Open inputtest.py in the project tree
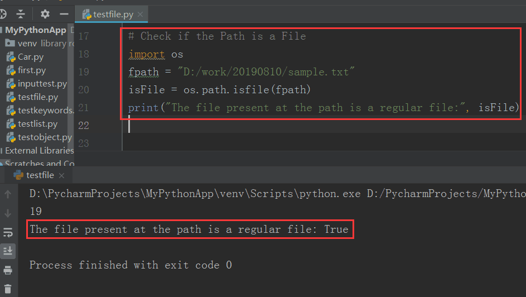The width and height of the screenshot is (526, 297). tap(42, 84)
